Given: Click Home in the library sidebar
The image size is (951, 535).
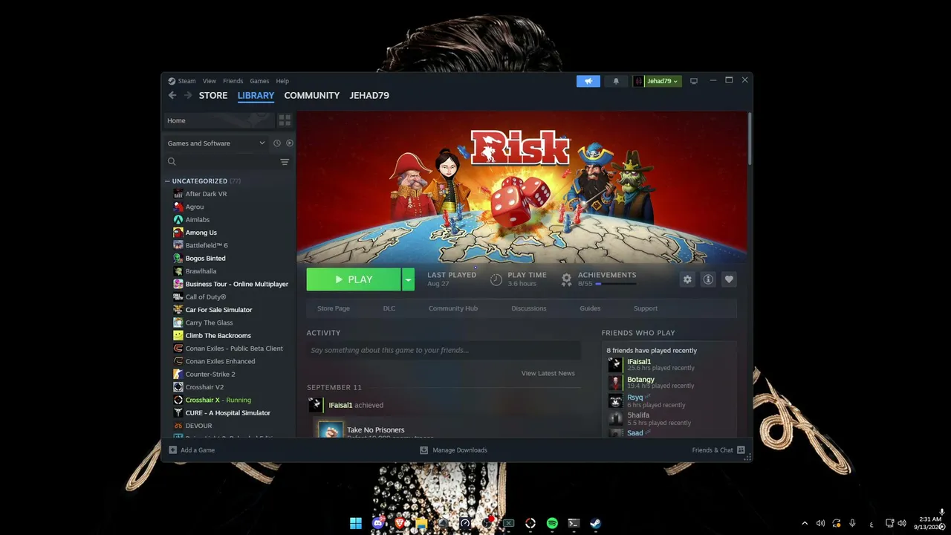Looking at the screenshot, I should point(220,120).
